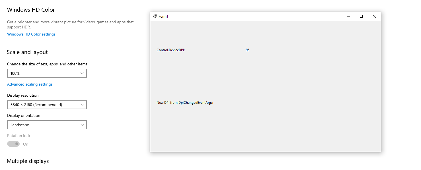
Task: Click the Form1 title bar text
Action: tap(163, 16)
